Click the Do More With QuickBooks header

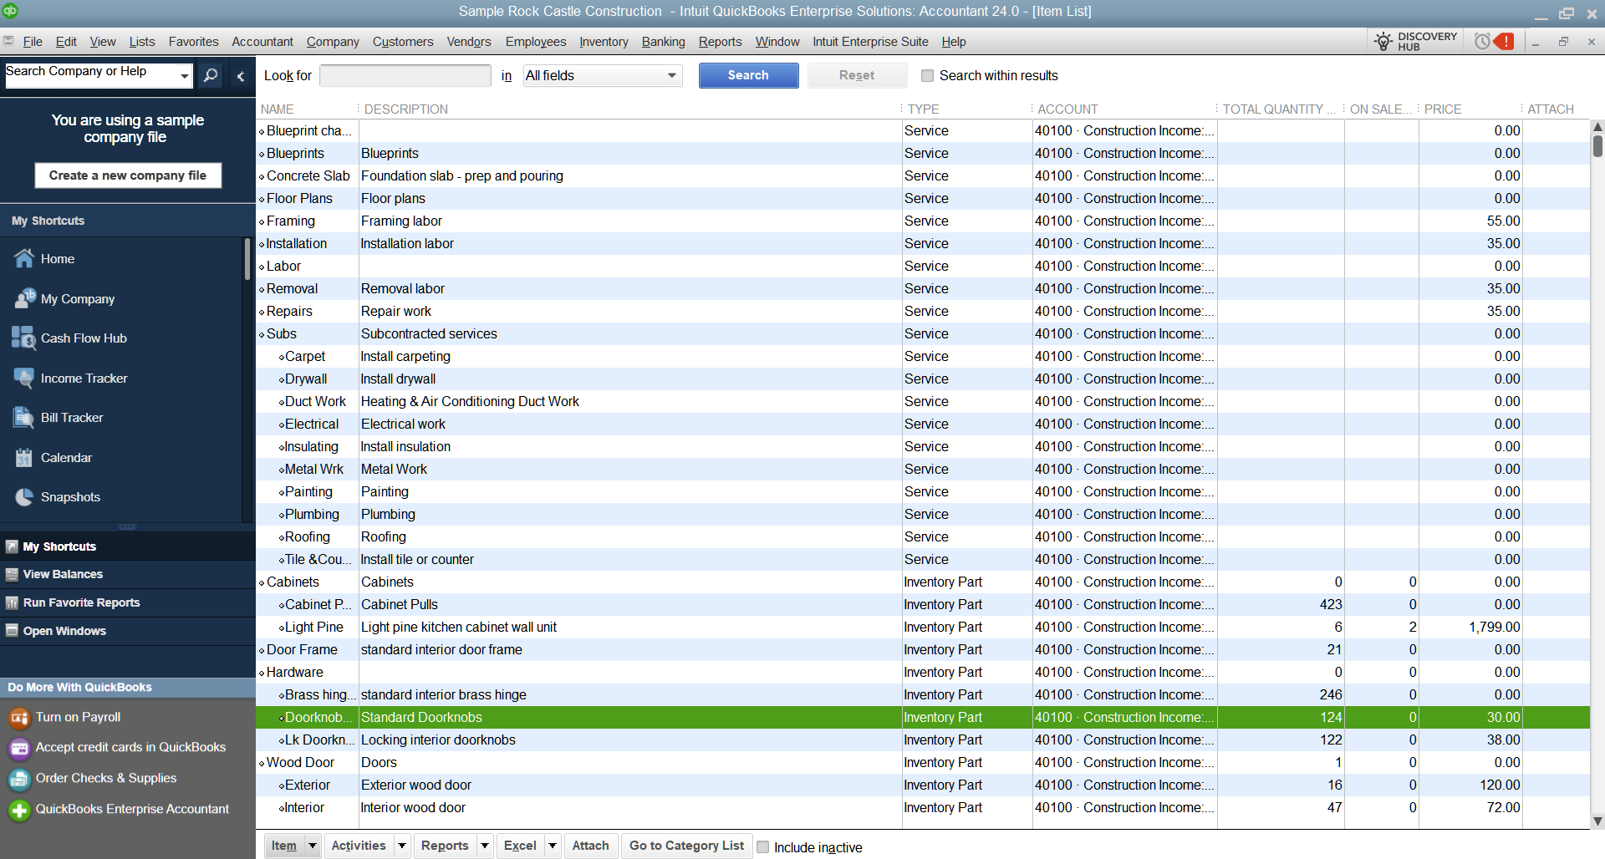pos(128,688)
